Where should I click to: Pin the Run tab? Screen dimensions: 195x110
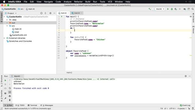pos(5,98)
